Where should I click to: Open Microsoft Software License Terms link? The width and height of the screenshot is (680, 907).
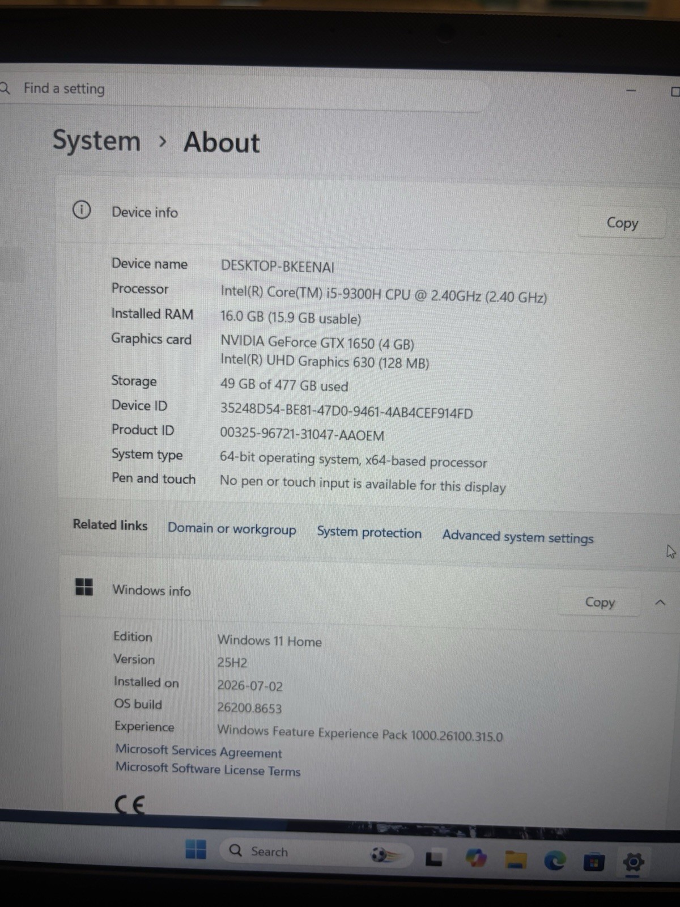208,769
